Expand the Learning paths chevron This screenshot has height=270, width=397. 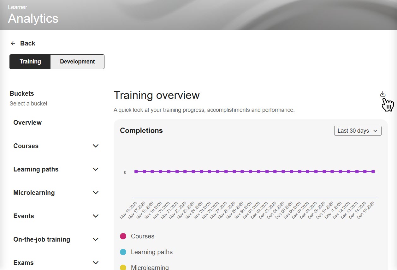click(x=96, y=169)
